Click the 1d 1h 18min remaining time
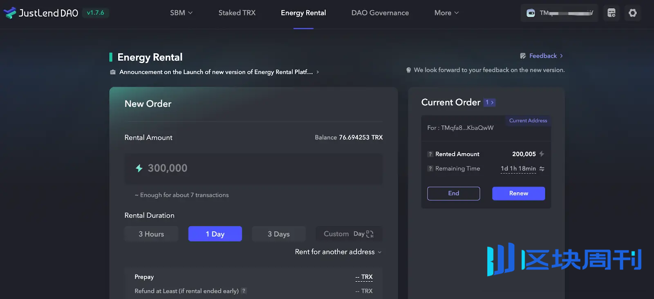 coord(518,169)
